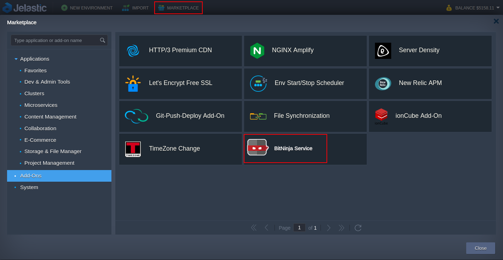Click the Jelastic logo
This screenshot has height=260, width=503.
point(24,7)
